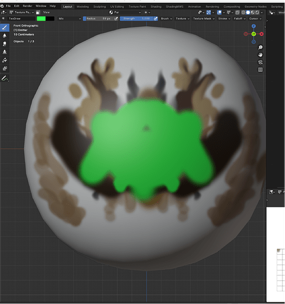Select the Clone stamp tool
285x304 pixels.
pyautogui.click(x=5, y=52)
